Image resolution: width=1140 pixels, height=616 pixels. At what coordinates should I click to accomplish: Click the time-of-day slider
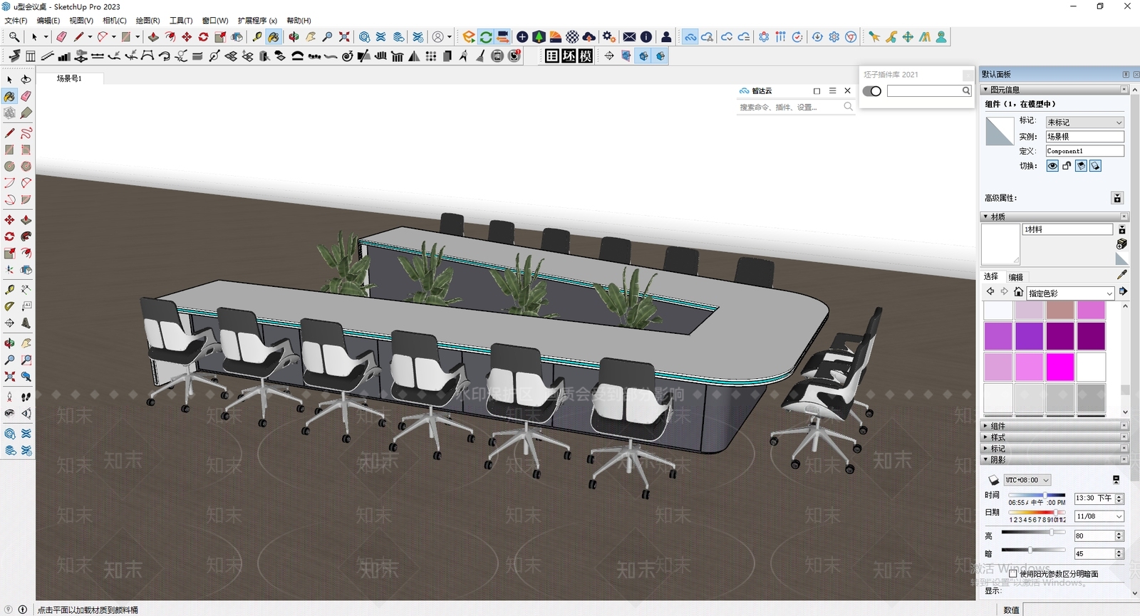click(1037, 495)
